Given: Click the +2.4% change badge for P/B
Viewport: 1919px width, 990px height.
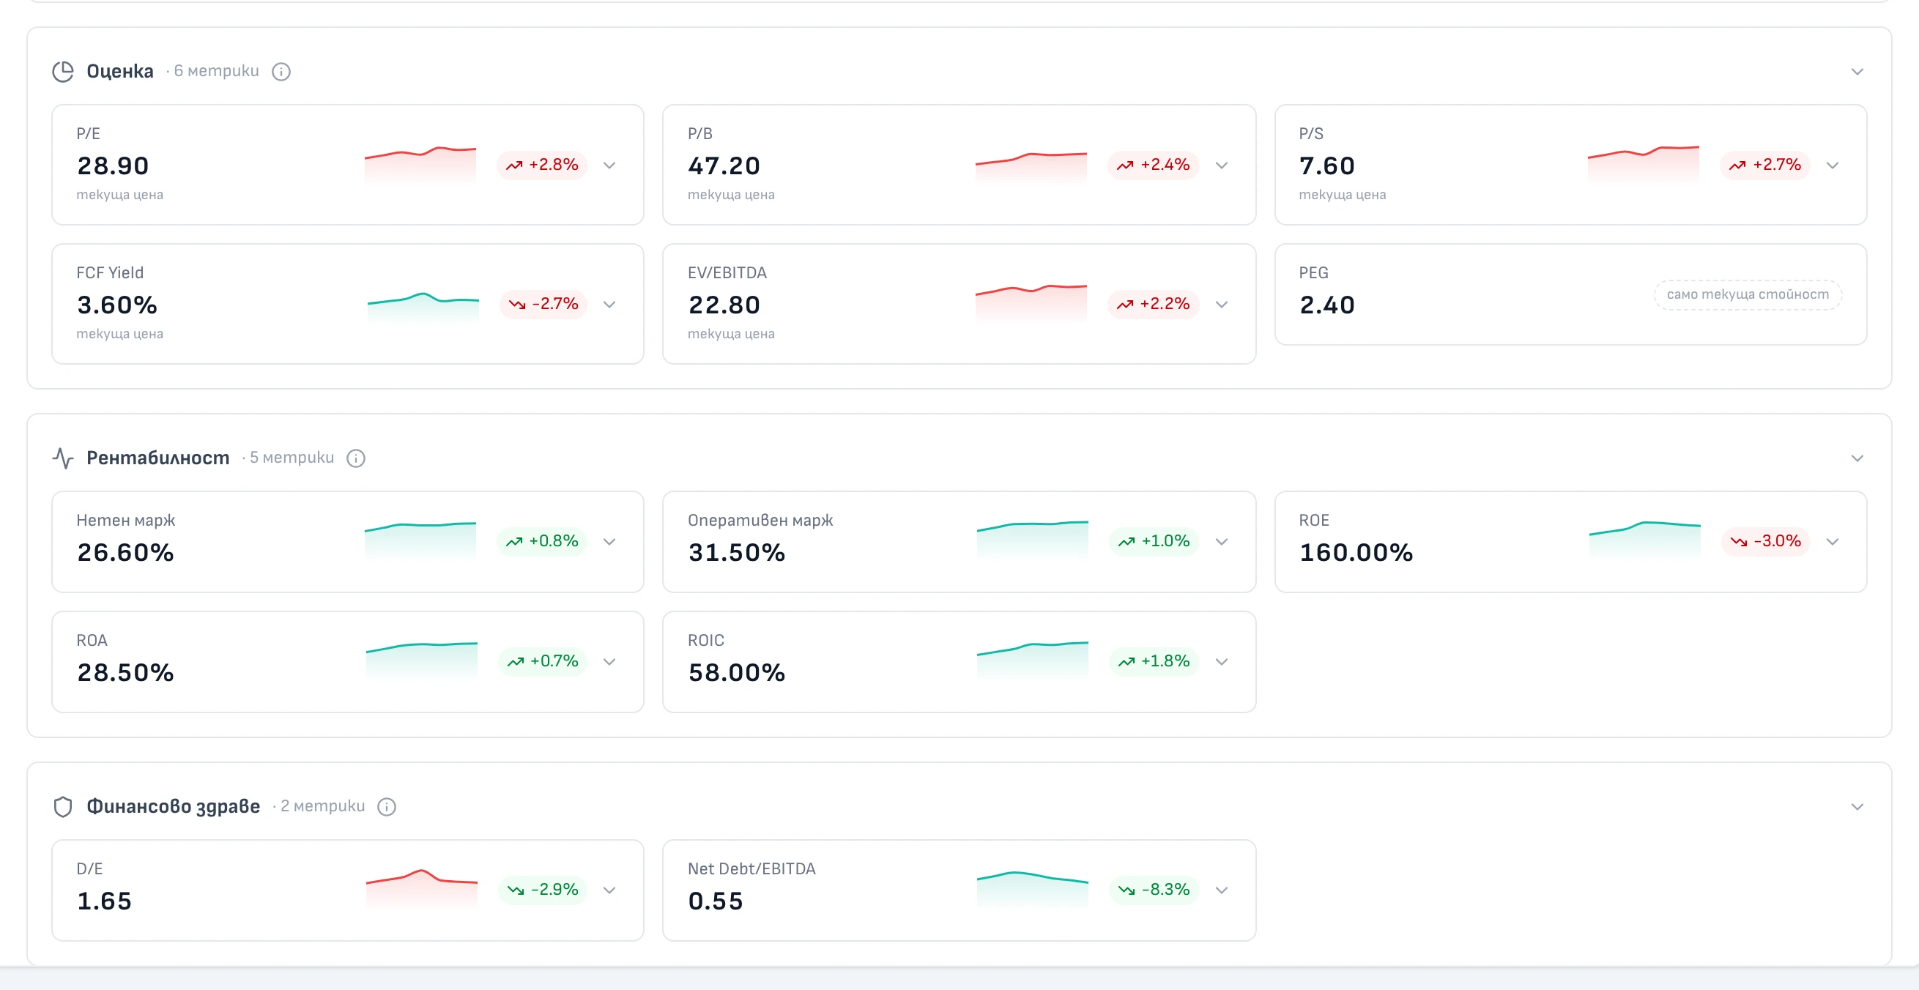Looking at the screenshot, I should click(1153, 165).
